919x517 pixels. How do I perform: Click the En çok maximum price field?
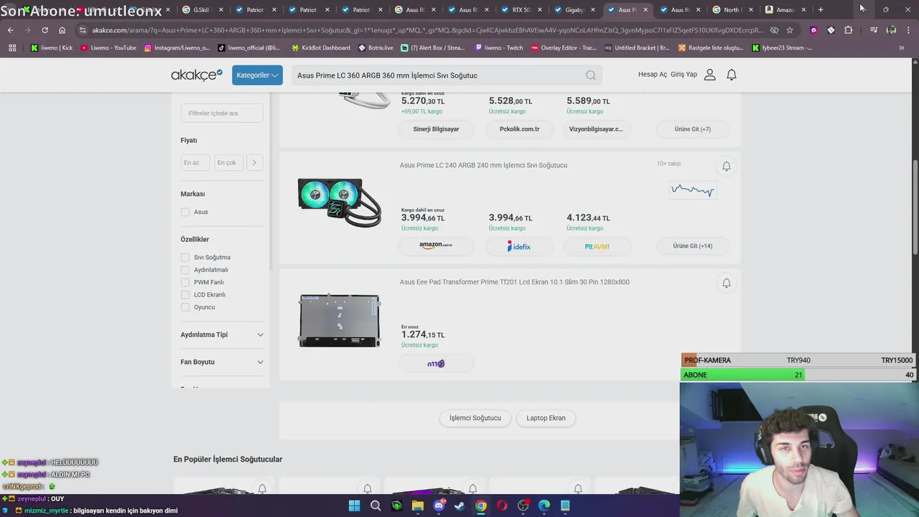point(229,162)
